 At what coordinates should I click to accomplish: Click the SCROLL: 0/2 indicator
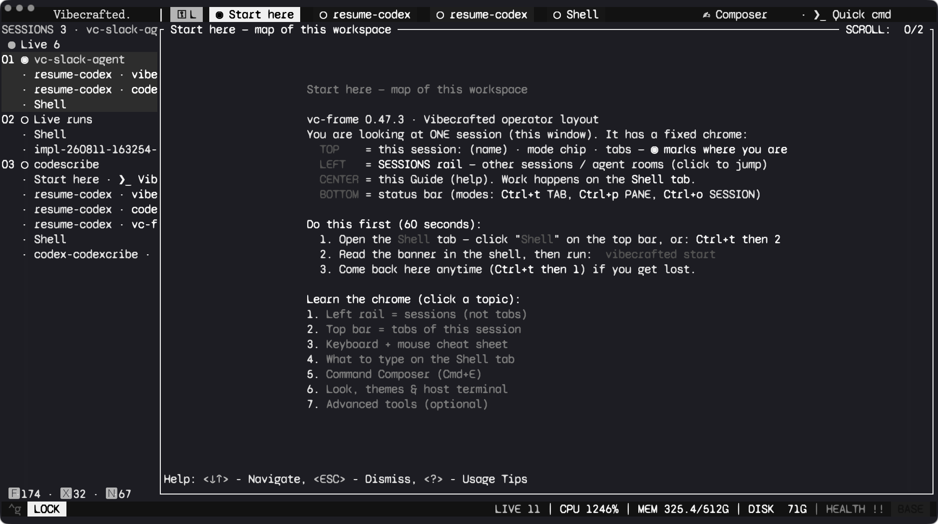(x=884, y=29)
